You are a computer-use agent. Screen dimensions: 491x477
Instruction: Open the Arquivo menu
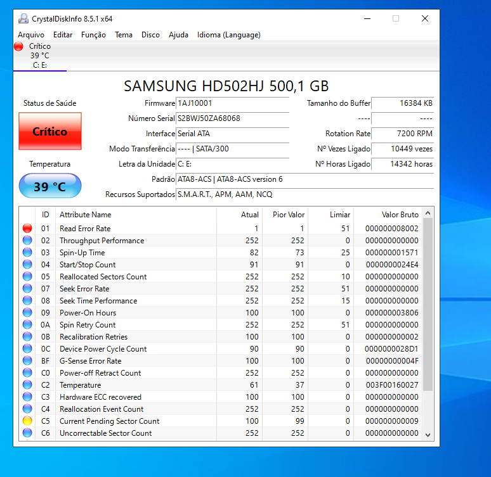tap(31, 35)
